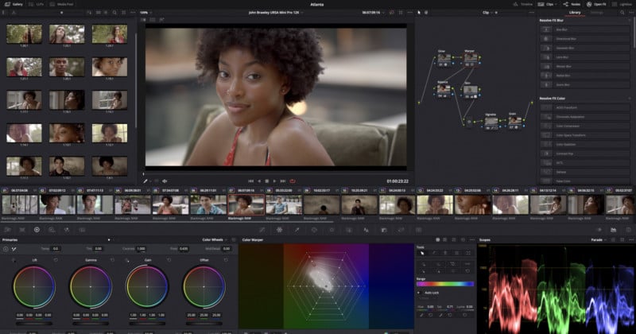This screenshot has height=334, width=636.
Task: Select the Color Warper palette icon
Action: tap(280, 230)
